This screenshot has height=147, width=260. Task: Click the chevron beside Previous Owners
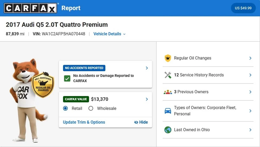250,92
